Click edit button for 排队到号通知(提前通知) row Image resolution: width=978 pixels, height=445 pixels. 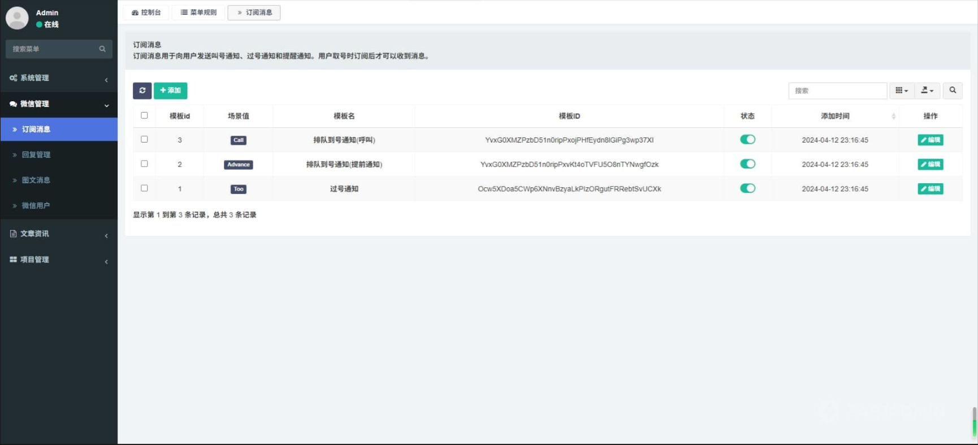coord(930,165)
